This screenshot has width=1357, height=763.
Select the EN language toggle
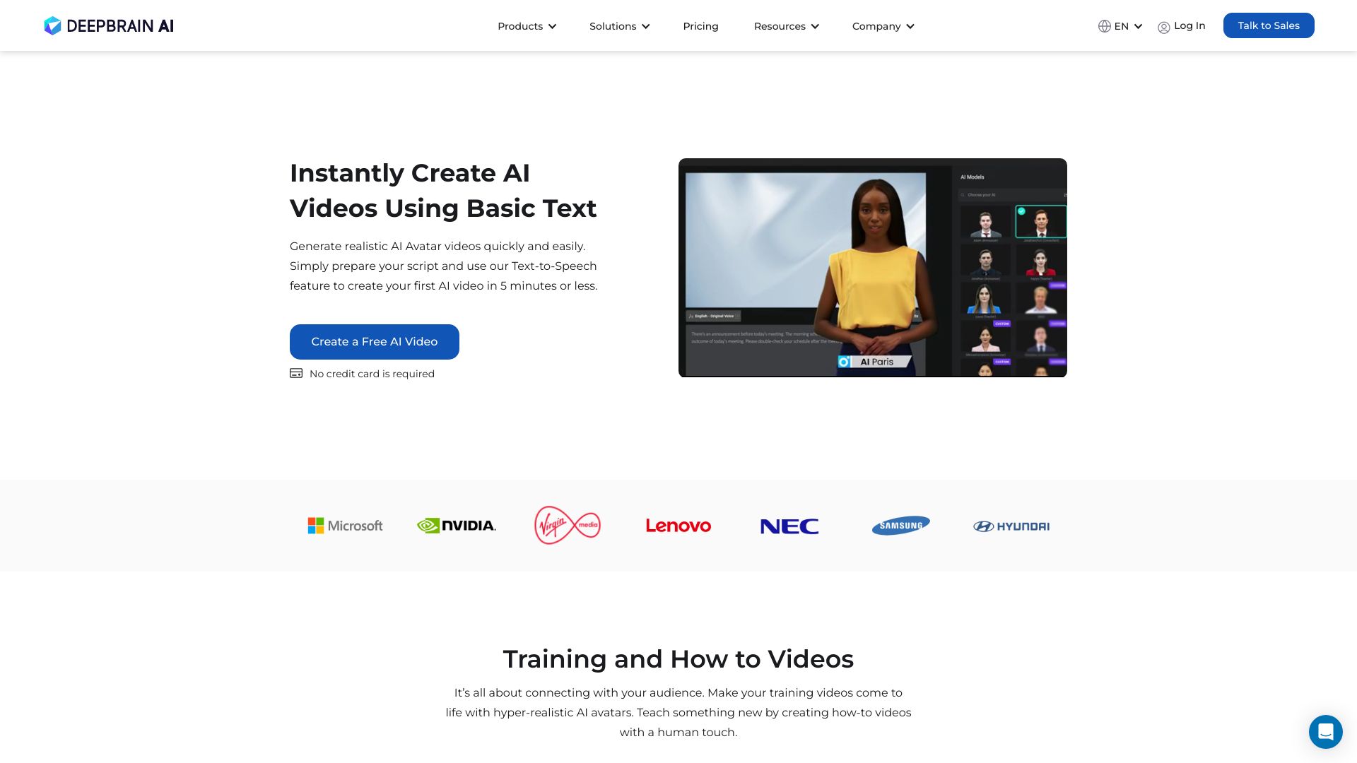pyautogui.click(x=1120, y=25)
